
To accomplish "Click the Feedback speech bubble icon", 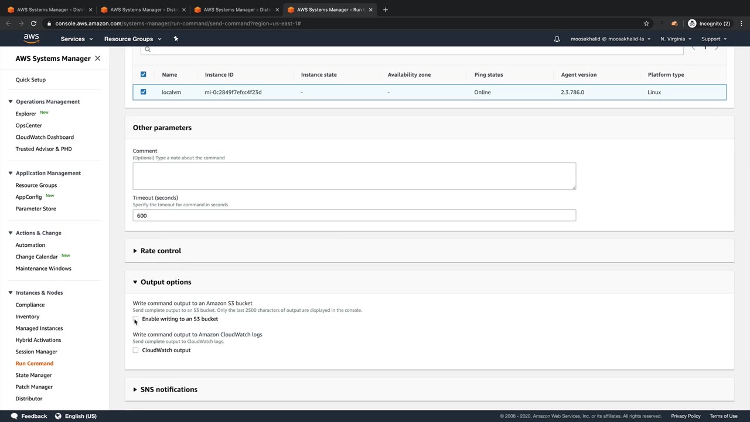I will (14, 416).
